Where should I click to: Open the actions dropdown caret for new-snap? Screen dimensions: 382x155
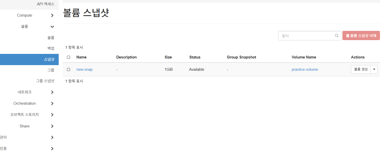coord(374,69)
